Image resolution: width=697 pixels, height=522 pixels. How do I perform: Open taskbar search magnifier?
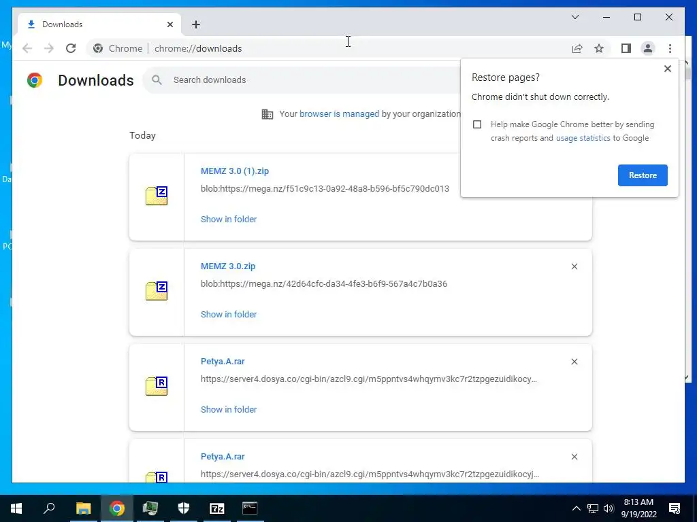coord(49,508)
